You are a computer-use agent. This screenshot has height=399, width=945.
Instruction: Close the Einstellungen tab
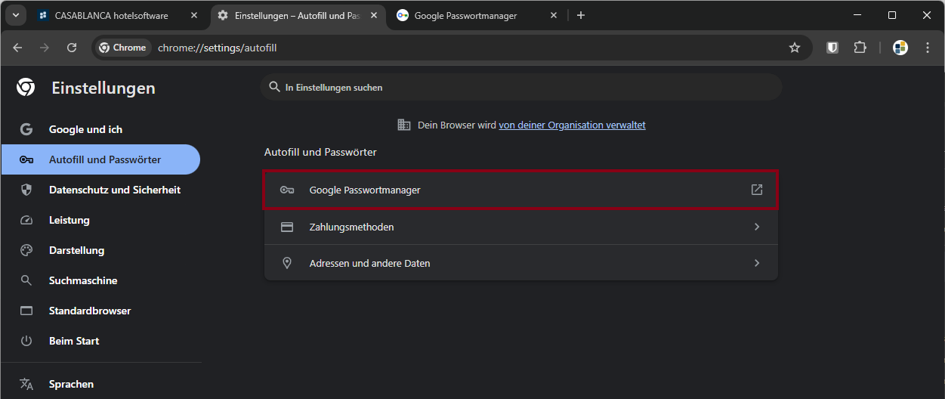pyautogui.click(x=374, y=15)
